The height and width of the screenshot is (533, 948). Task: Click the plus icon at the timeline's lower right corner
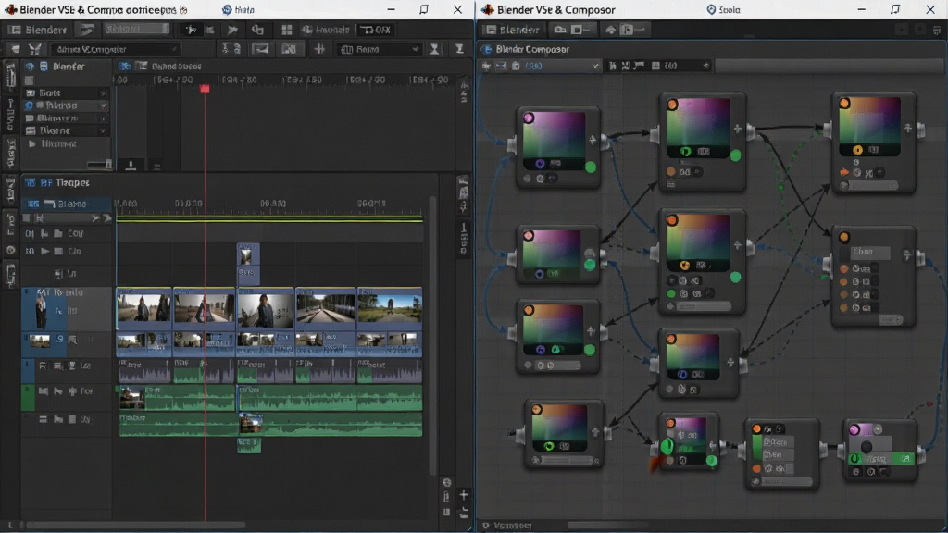(x=464, y=495)
